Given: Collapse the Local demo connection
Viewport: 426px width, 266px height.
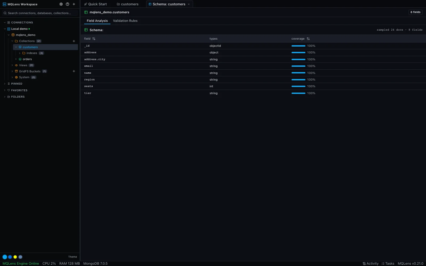Looking at the screenshot, I should click(5, 29).
